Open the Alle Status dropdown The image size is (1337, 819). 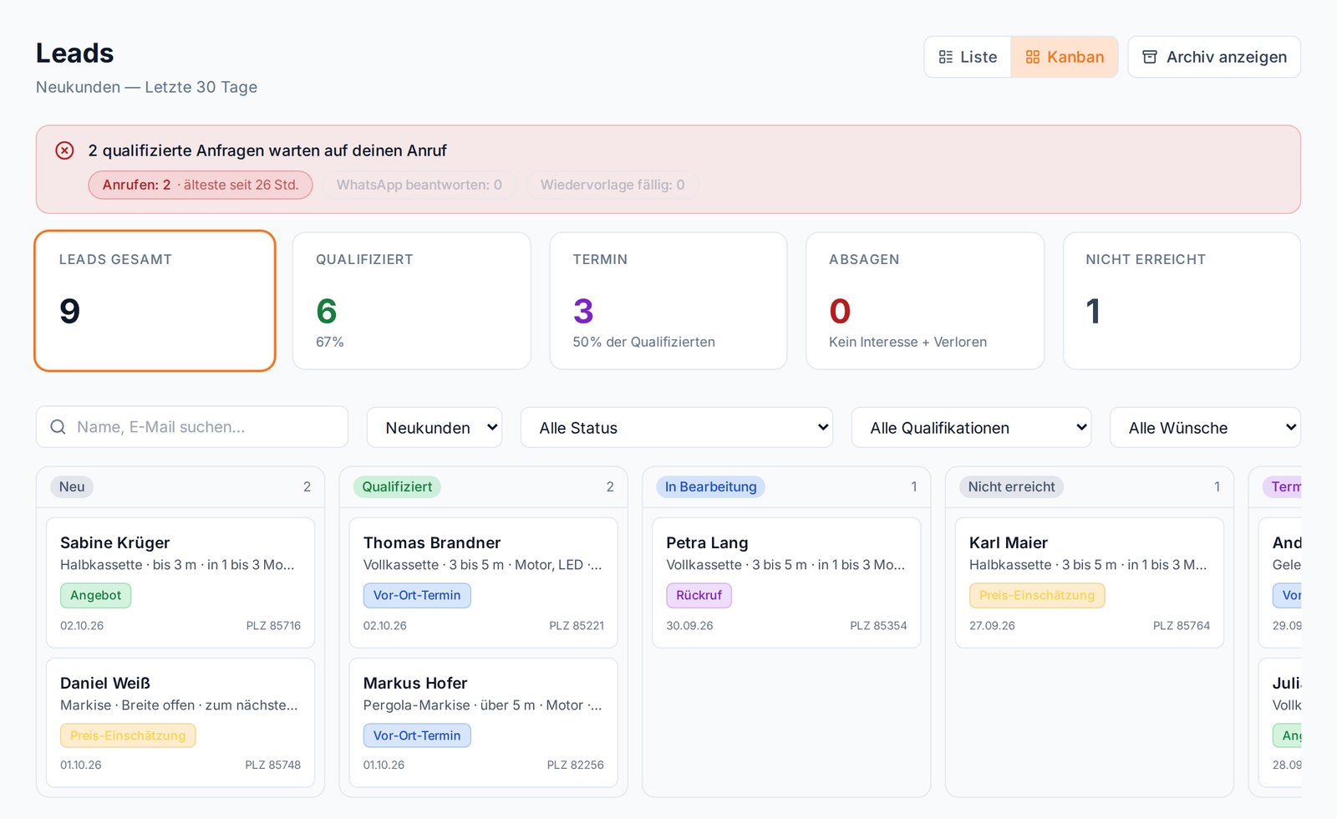click(x=677, y=428)
